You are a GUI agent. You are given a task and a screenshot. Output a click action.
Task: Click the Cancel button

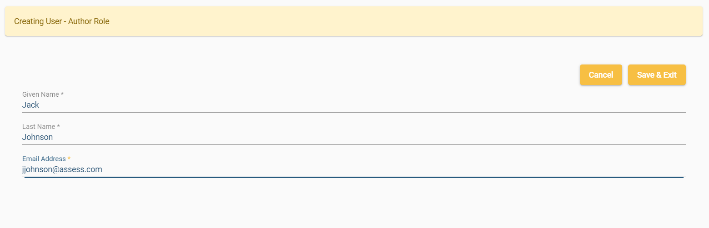click(x=600, y=75)
